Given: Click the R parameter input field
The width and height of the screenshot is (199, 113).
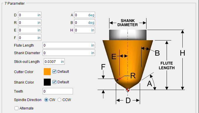Looking at the screenshot, I should point(30,23).
